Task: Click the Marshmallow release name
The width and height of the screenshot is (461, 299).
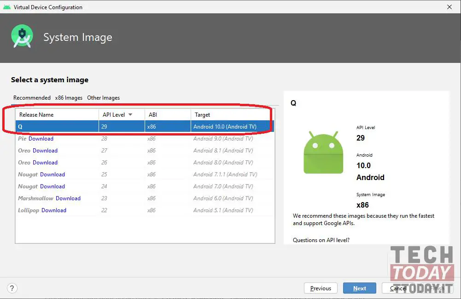Action: tap(35, 198)
